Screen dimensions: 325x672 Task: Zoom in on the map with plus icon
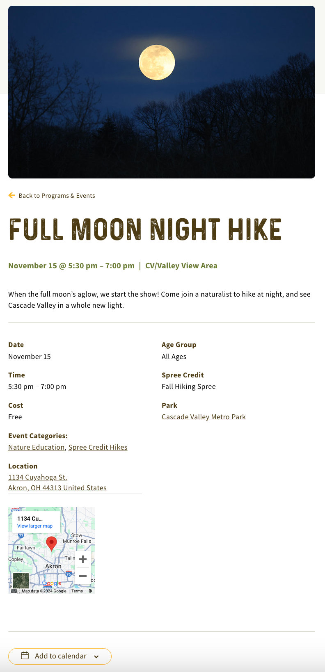coord(83,559)
